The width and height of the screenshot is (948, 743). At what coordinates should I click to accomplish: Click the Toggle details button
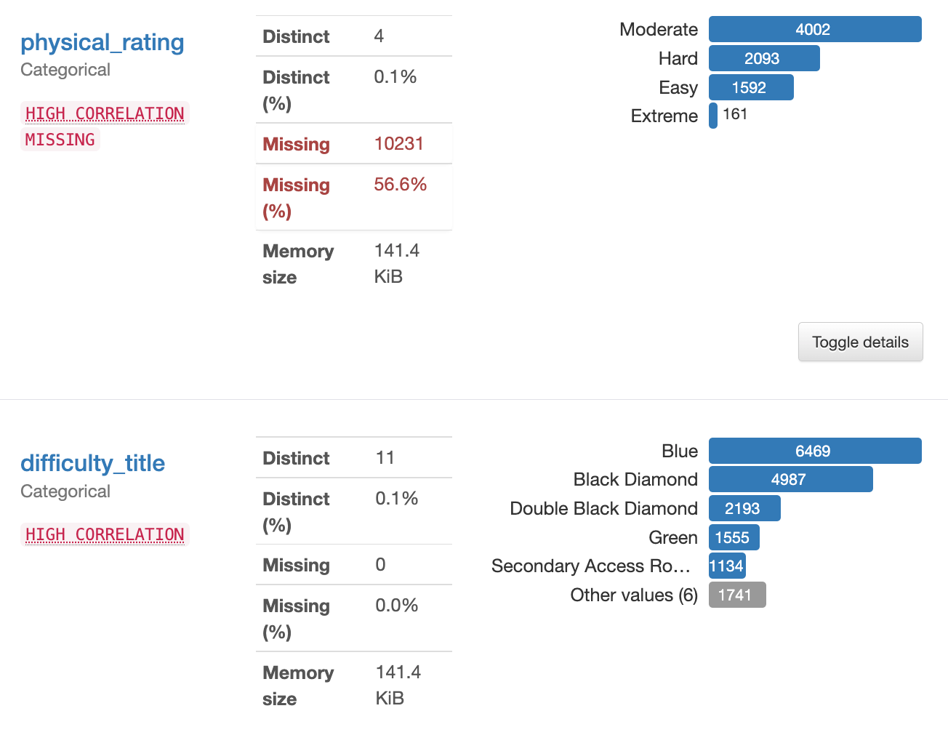click(860, 342)
